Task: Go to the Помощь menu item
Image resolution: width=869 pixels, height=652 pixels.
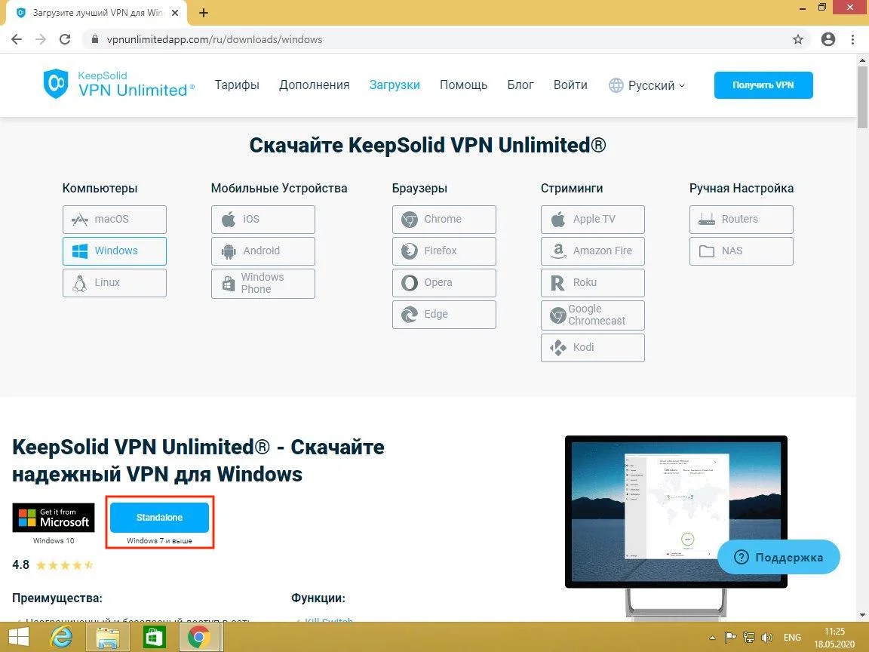Action: 463,85
